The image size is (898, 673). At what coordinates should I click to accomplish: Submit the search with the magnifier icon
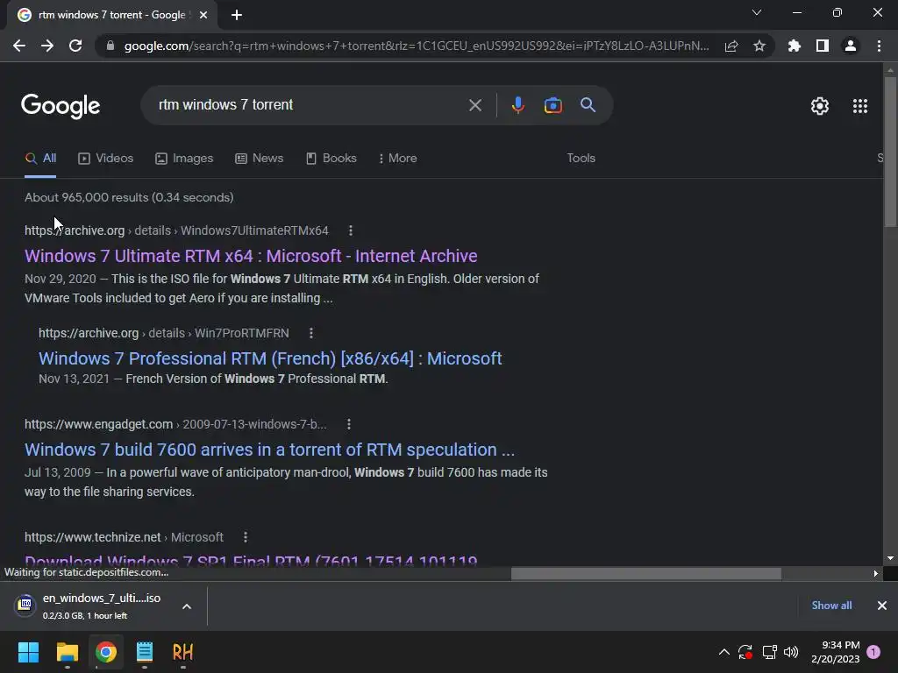pos(588,105)
